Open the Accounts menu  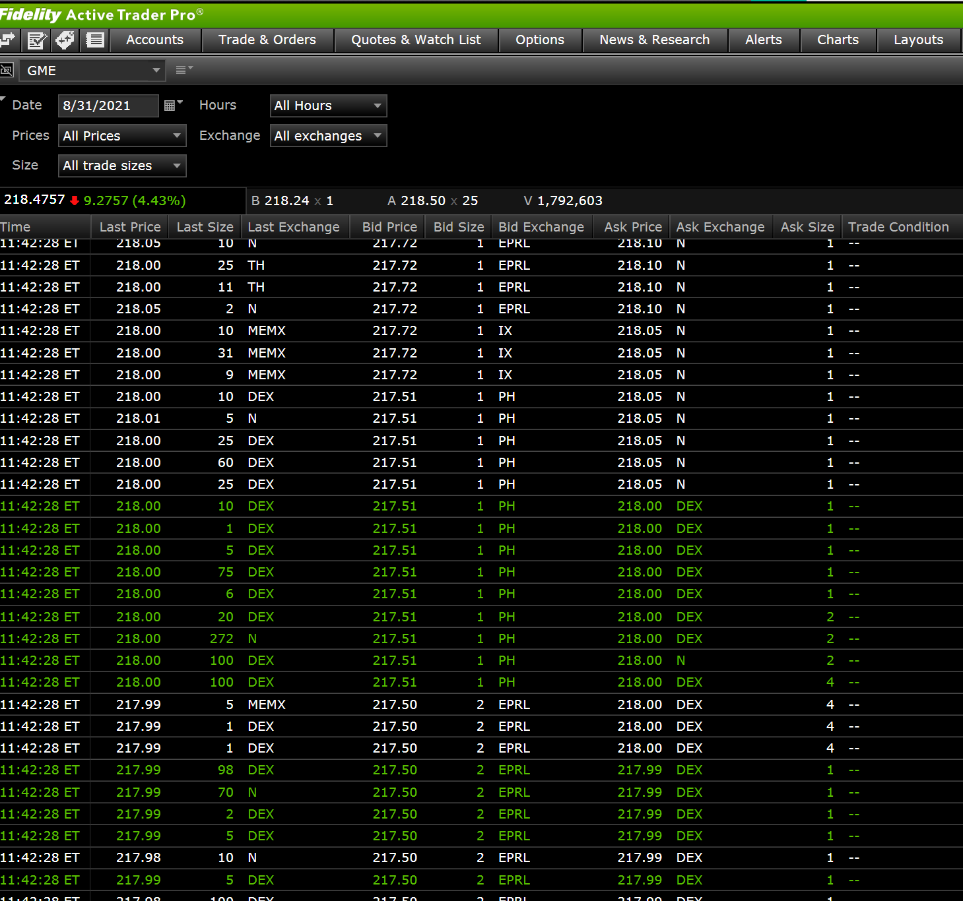point(154,40)
